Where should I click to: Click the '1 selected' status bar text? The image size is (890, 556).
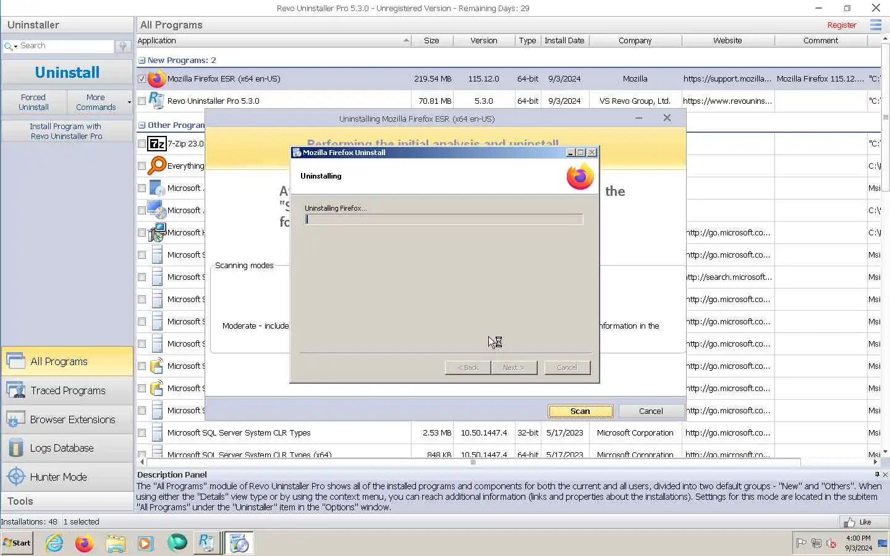81,522
